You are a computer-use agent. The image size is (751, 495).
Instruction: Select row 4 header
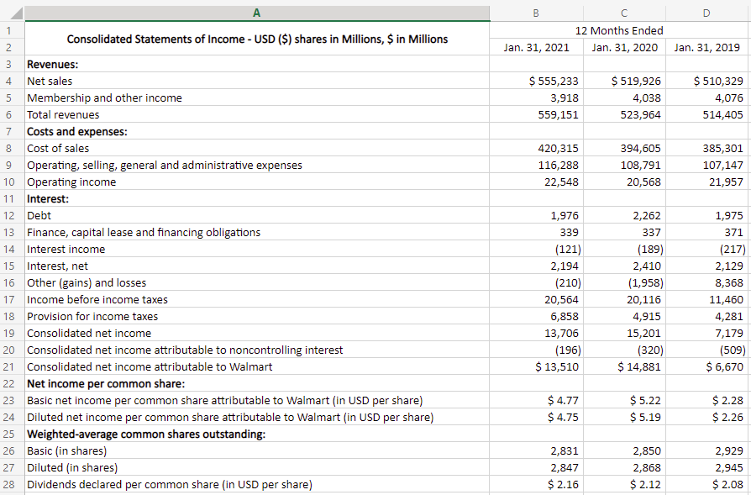point(11,81)
